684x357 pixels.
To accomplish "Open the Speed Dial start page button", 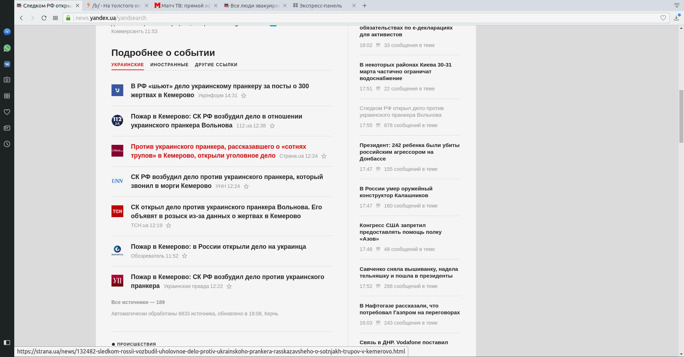I will [55, 18].
